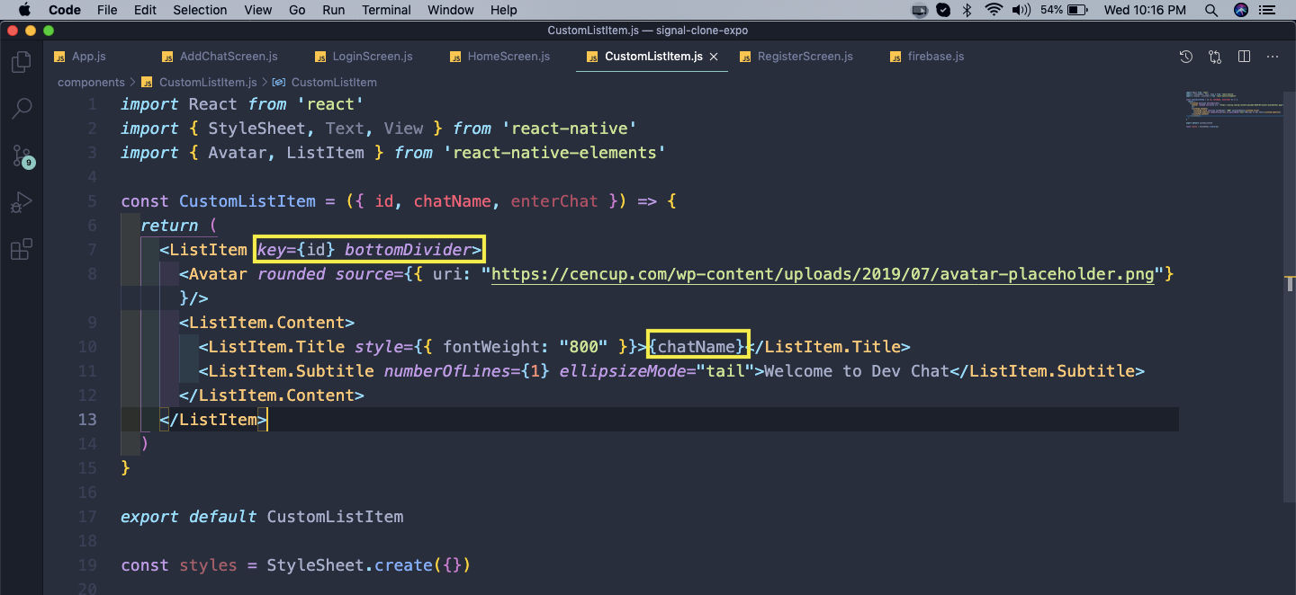Image resolution: width=1296 pixels, height=595 pixels.
Task: Click the screen mirroring display icon
Action: pyautogui.click(x=920, y=10)
